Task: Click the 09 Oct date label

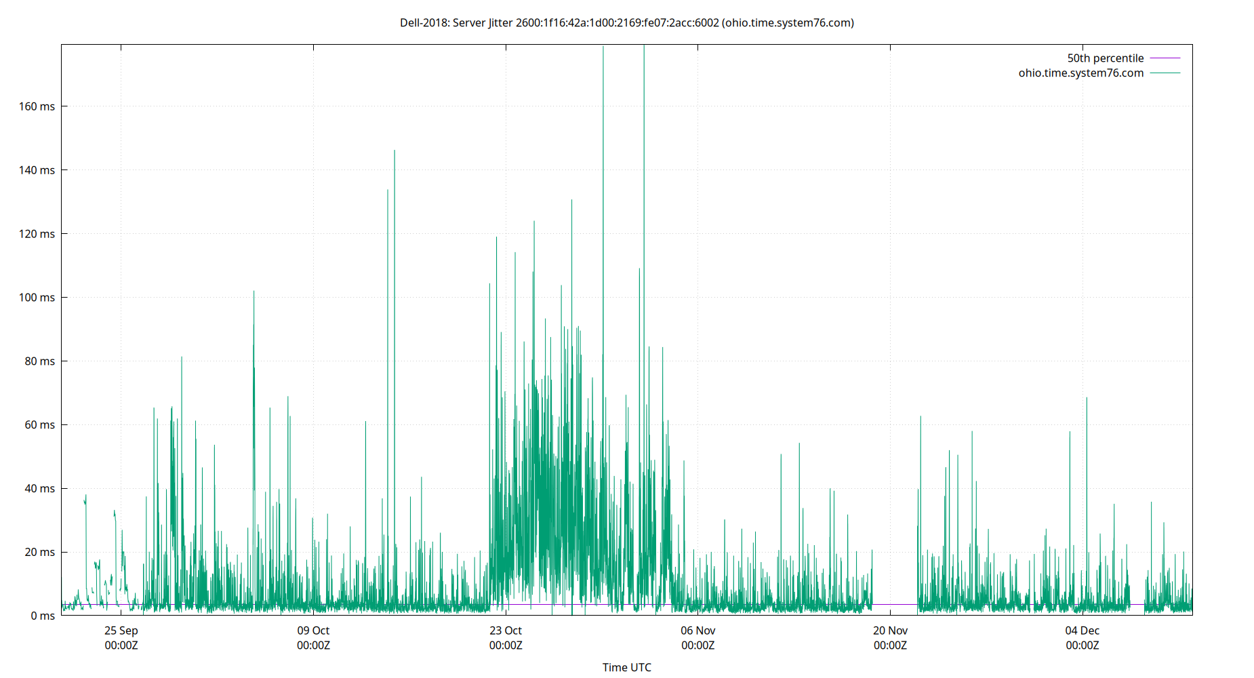Action: pos(314,631)
